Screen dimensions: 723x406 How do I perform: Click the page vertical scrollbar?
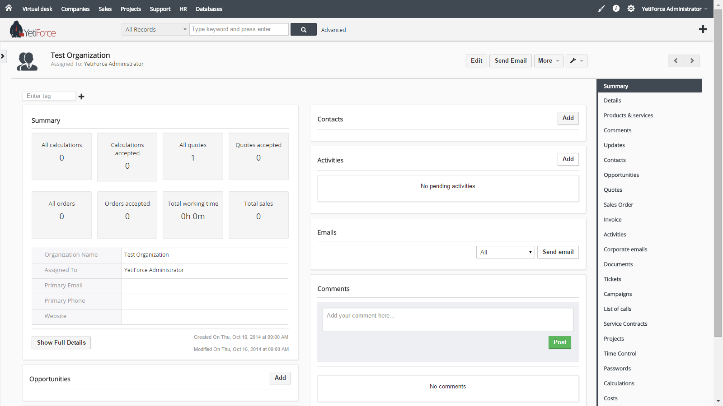click(x=718, y=180)
